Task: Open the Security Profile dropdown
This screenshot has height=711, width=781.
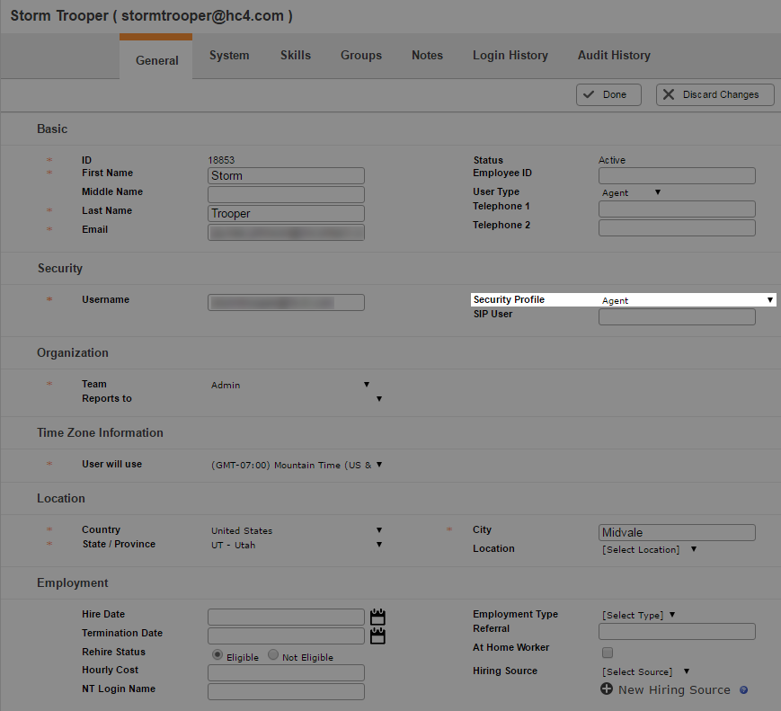Action: tap(687, 300)
